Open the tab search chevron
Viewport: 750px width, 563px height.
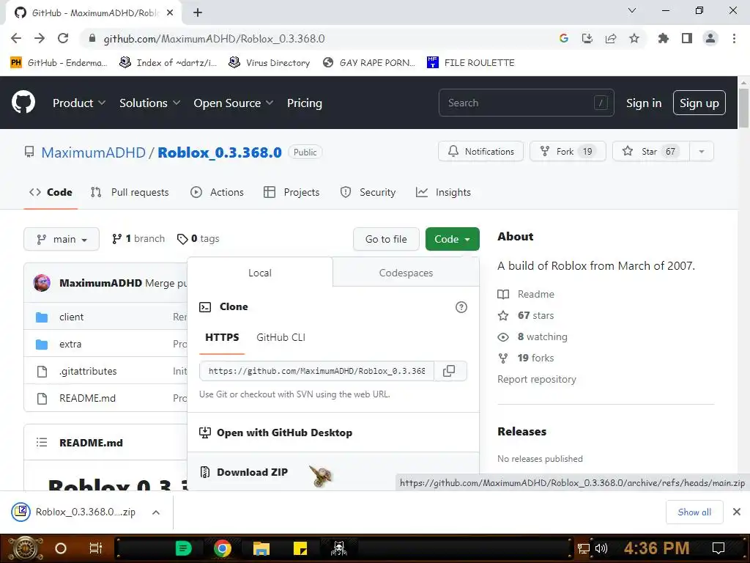(x=632, y=10)
